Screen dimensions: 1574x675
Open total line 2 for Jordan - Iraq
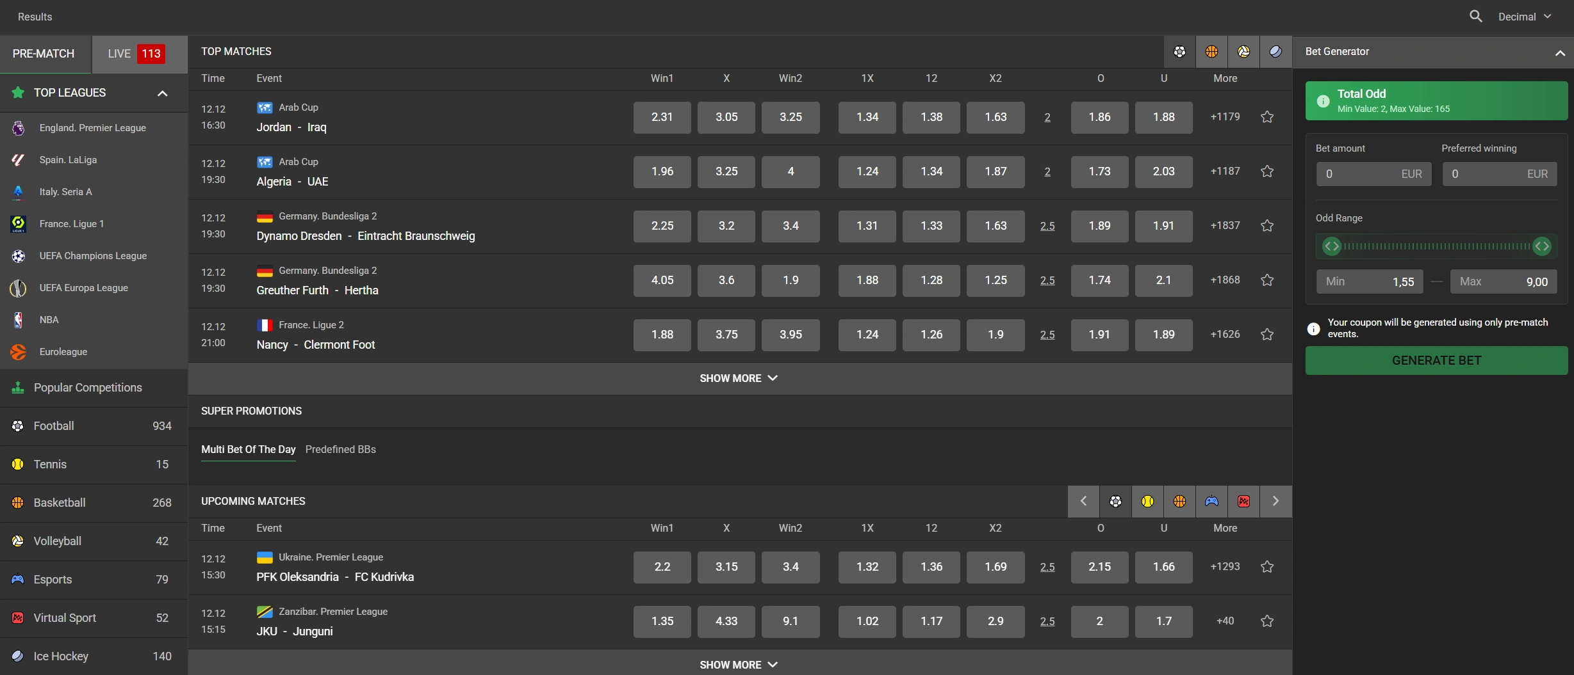pyautogui.click(x=1047, y=118)
